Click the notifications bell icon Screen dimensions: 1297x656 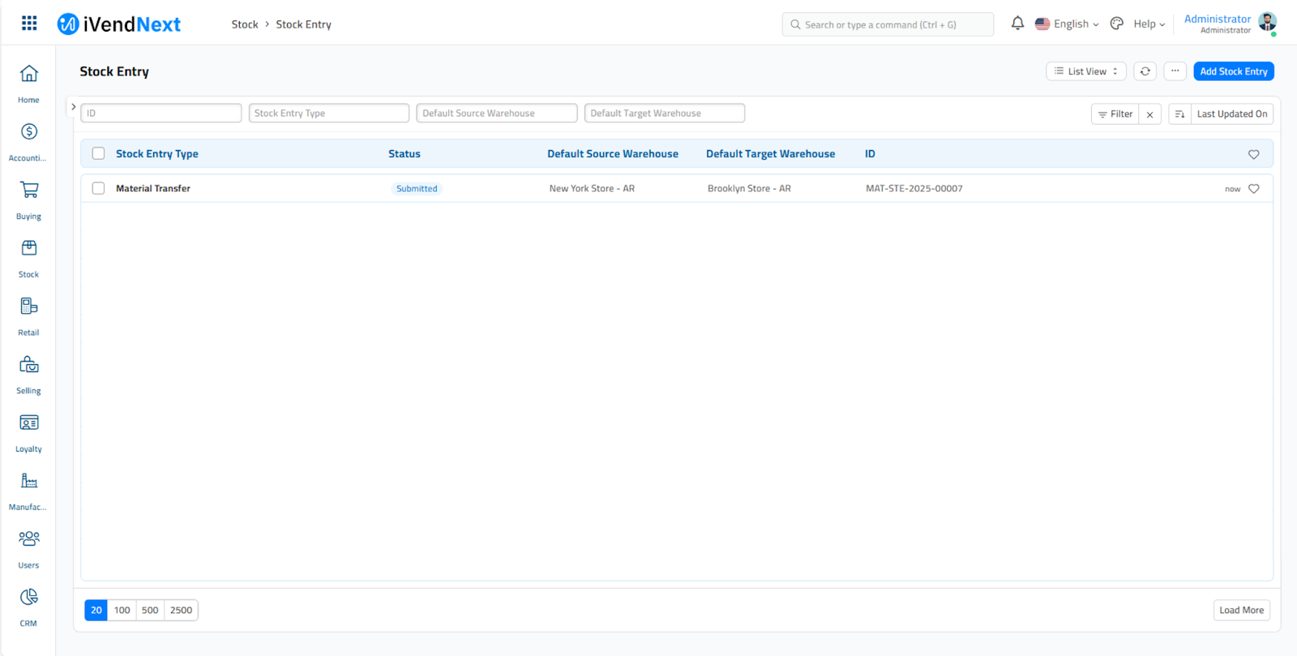(x=1017, y=24)
